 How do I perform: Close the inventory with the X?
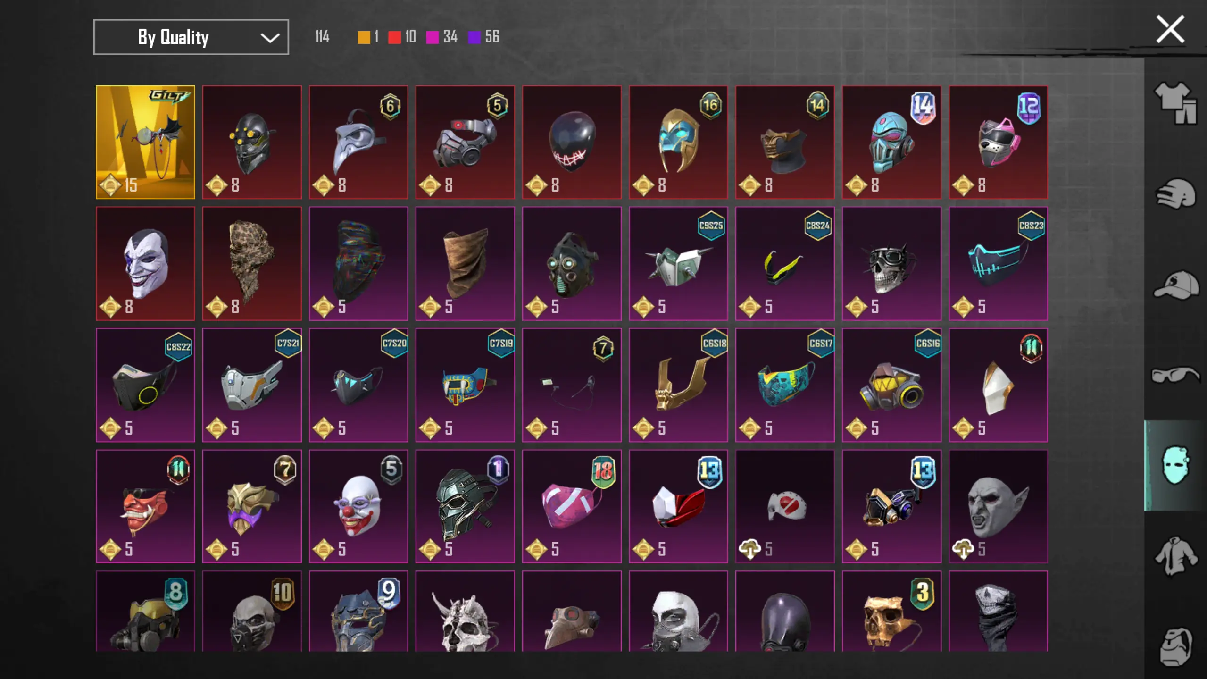tap(1170, 29)
